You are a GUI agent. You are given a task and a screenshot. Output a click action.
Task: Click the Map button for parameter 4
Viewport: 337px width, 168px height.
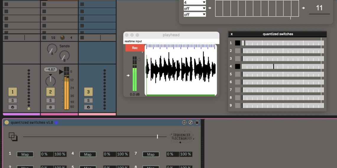(x=88, y=154)
